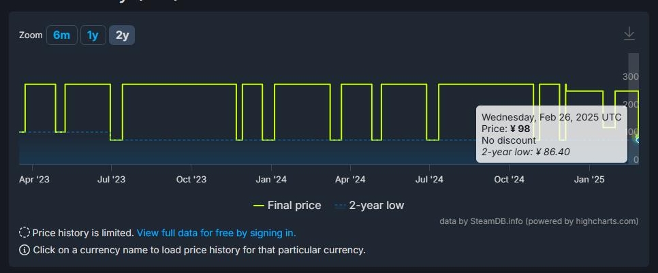Screen dimensions: 658x273
Task: Click the green Final price legend line marker
Action: tap(259, 206)
